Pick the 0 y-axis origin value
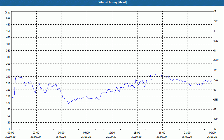This screenshot has height=140, width=224. tap(10, 129)
